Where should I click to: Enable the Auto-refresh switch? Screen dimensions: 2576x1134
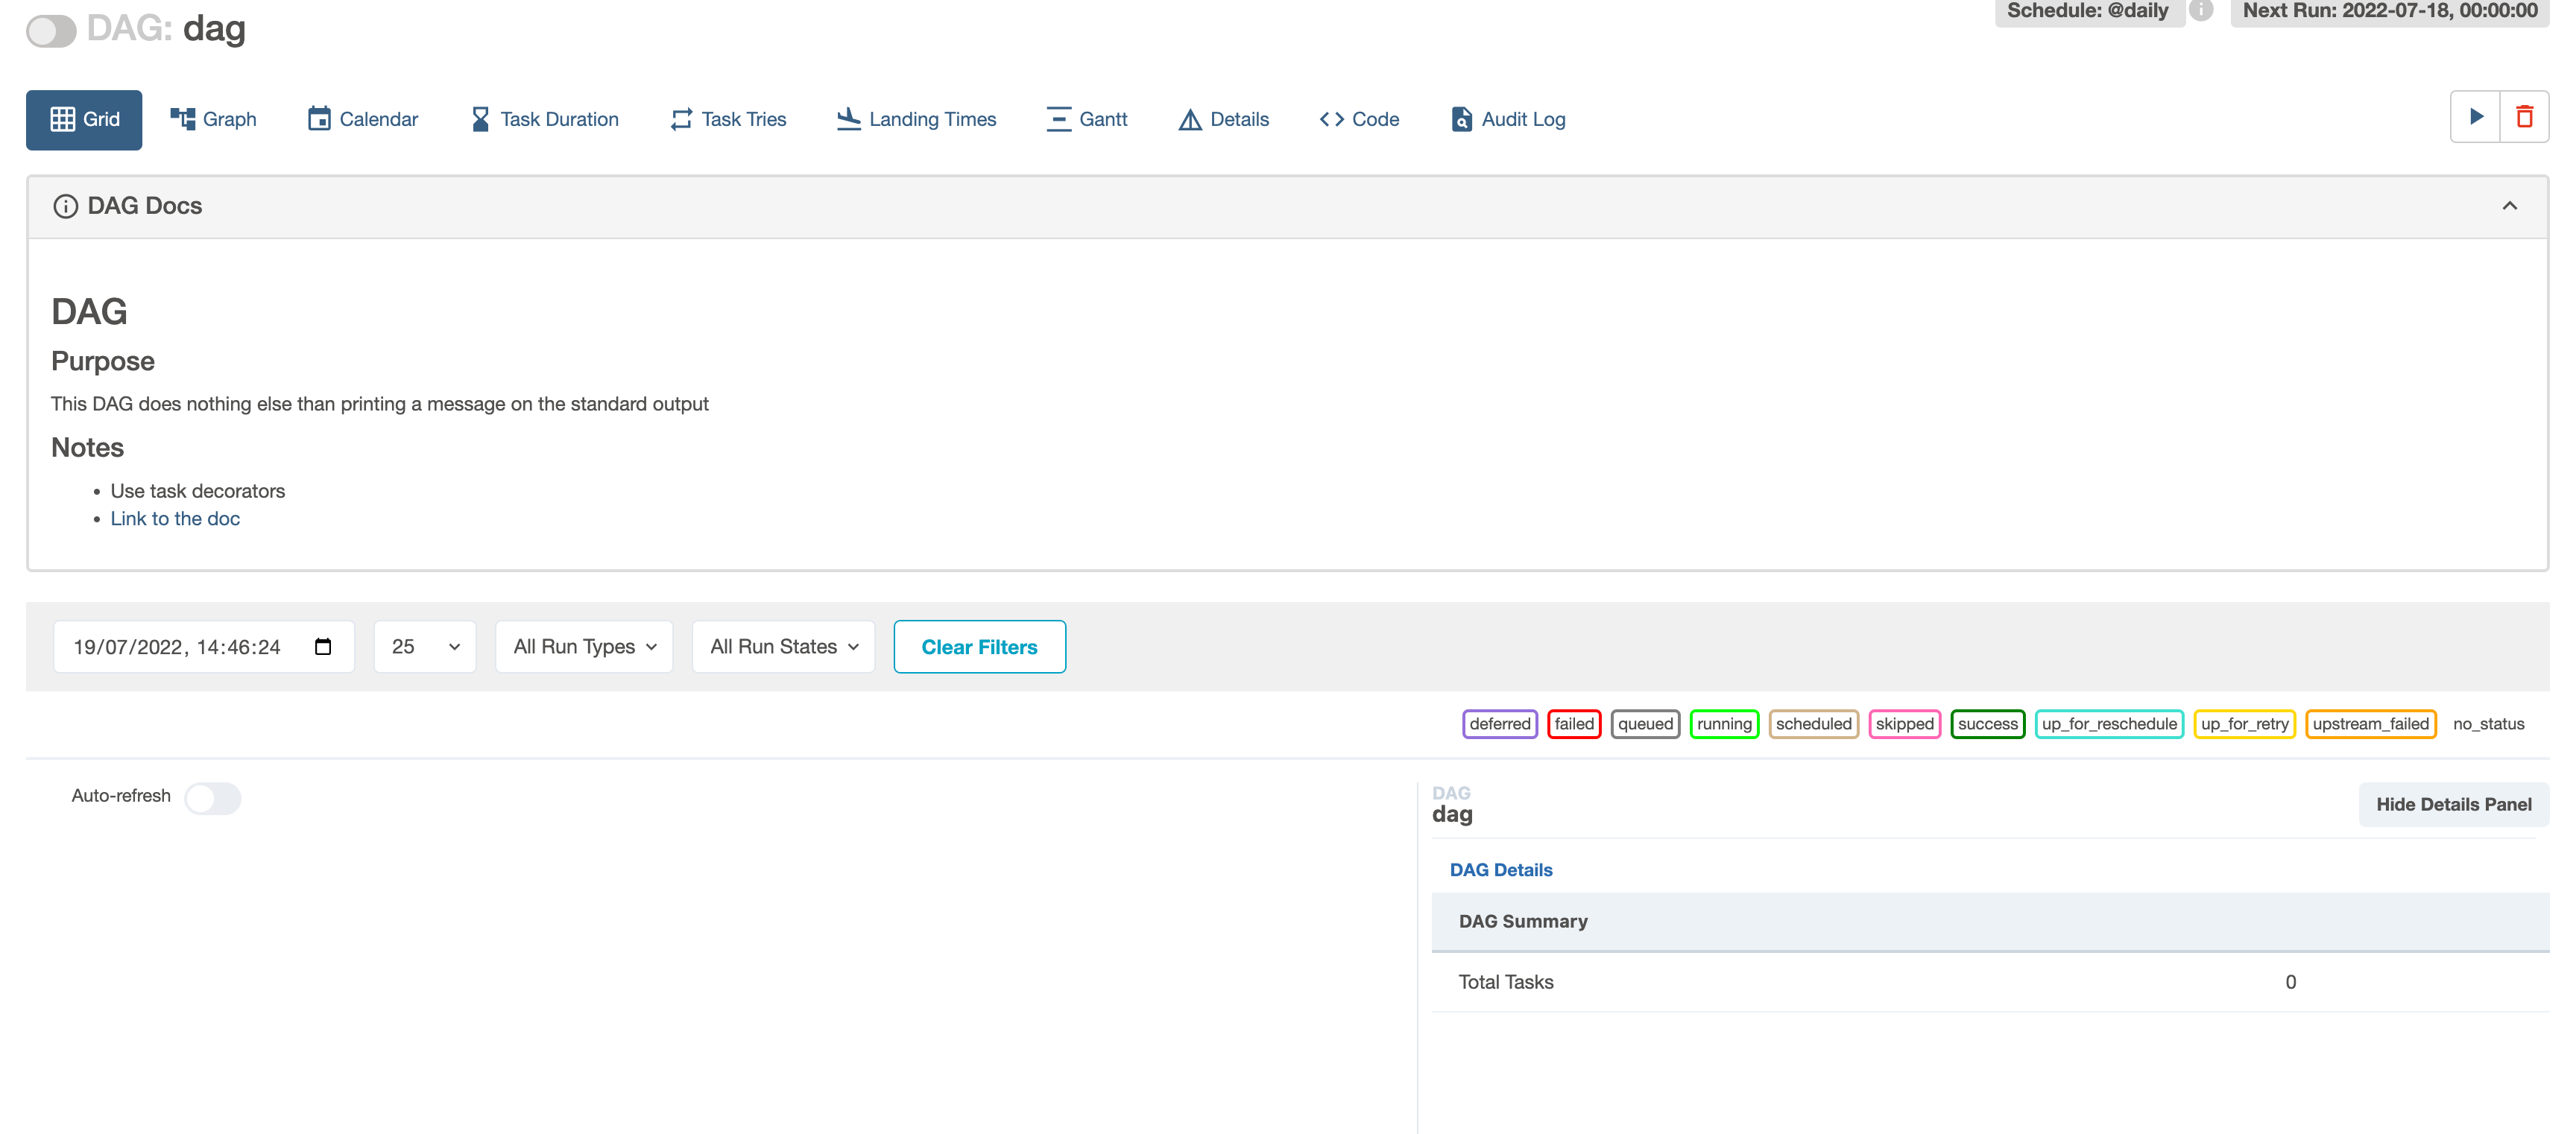[x=212, y=798]
